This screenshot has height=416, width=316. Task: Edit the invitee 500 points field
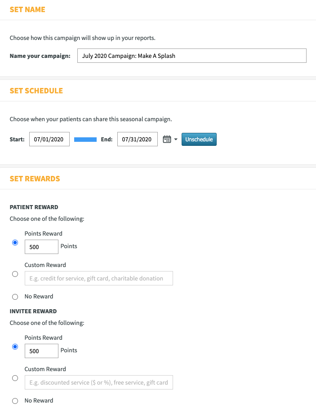point(41,351)
